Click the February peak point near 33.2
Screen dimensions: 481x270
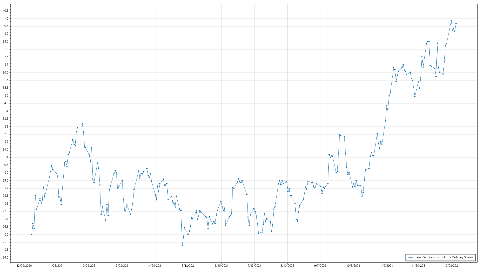point(82,123)
